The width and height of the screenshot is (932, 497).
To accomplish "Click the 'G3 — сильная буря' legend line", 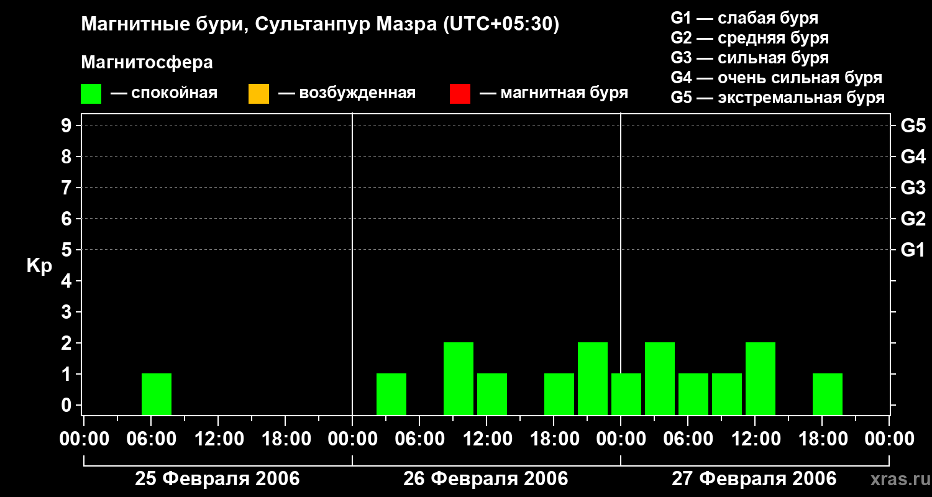I will coord(750,58).
